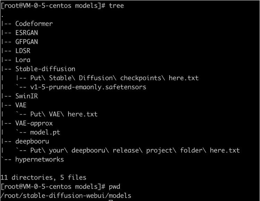This screenshot has width=260, height=201.
Task: Click the tree command text
Action: (x=116, y=6)
